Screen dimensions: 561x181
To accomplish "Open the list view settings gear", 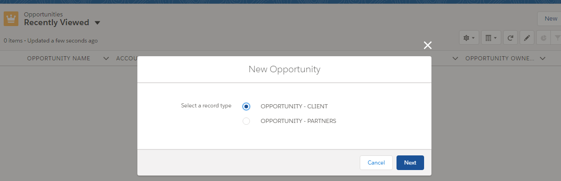I will pyautogui.click(x=468, y=38).
